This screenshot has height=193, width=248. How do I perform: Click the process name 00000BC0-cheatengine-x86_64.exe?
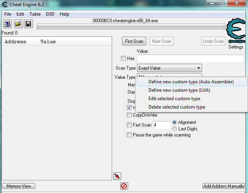pyautogui.click(x=125, y=21)
